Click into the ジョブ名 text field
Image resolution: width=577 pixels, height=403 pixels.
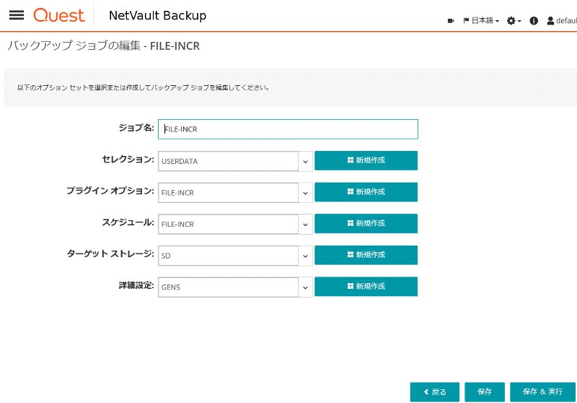[x=288, y=129]
